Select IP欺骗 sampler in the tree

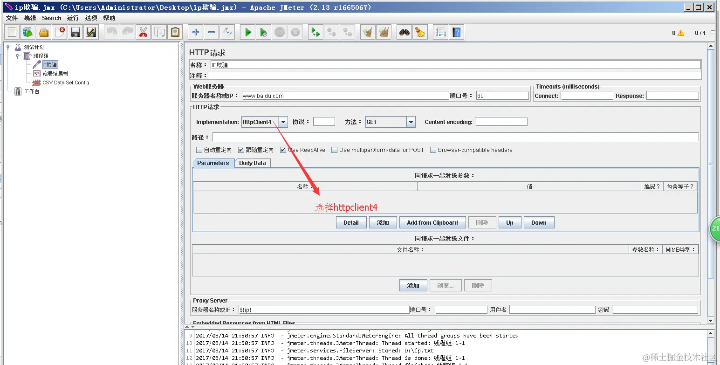point(49,65)
